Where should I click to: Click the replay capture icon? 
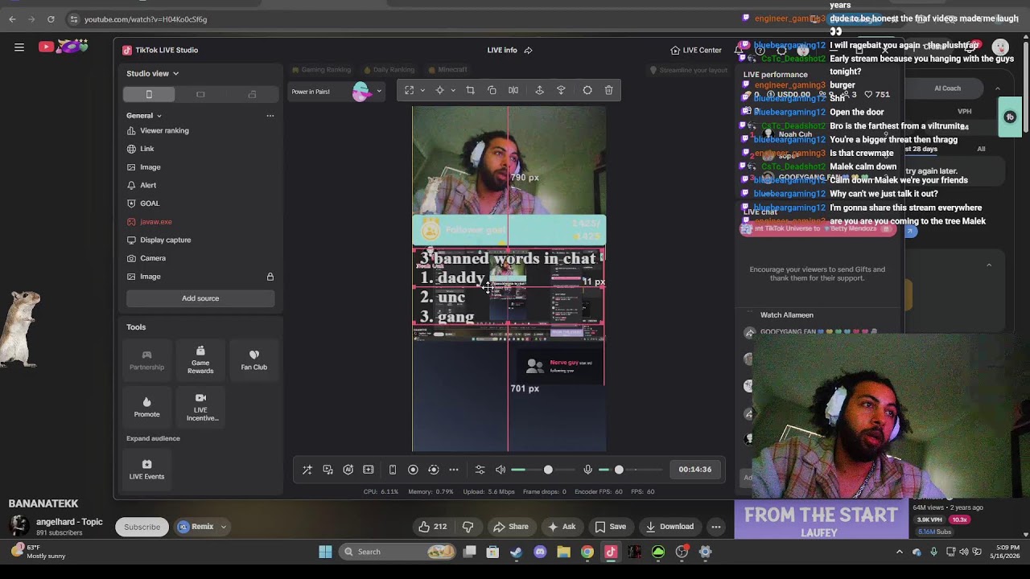[433, 470]
